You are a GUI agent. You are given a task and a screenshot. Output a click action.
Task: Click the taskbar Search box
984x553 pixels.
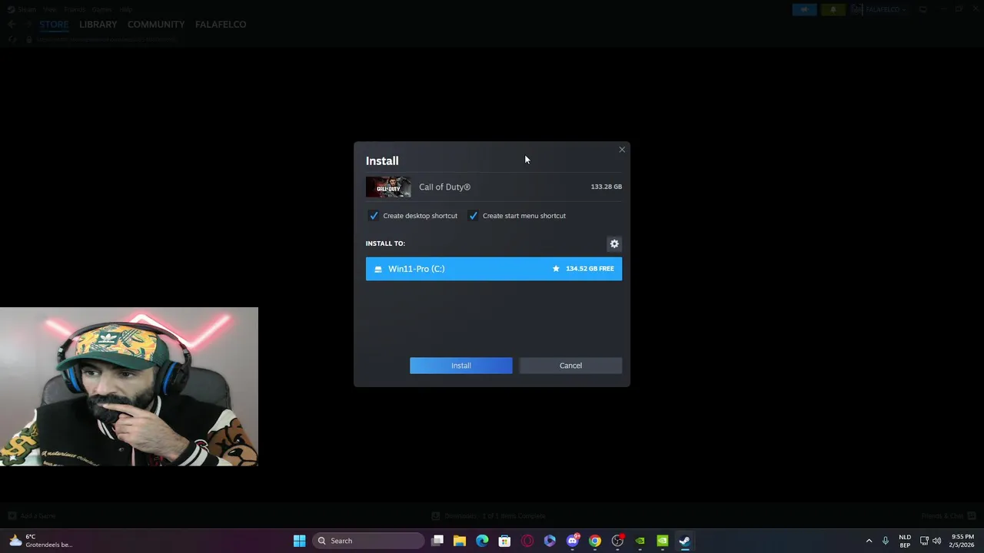(368, 541)
